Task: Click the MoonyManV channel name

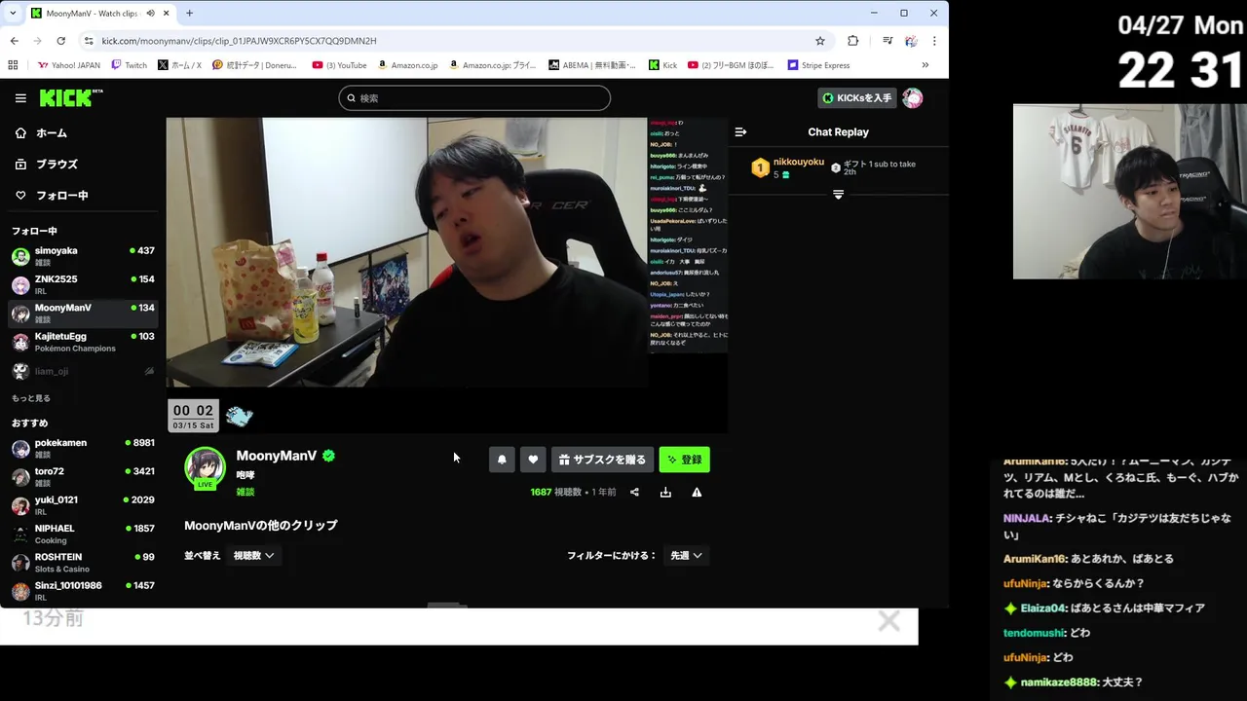Action: tap(277, 456)
